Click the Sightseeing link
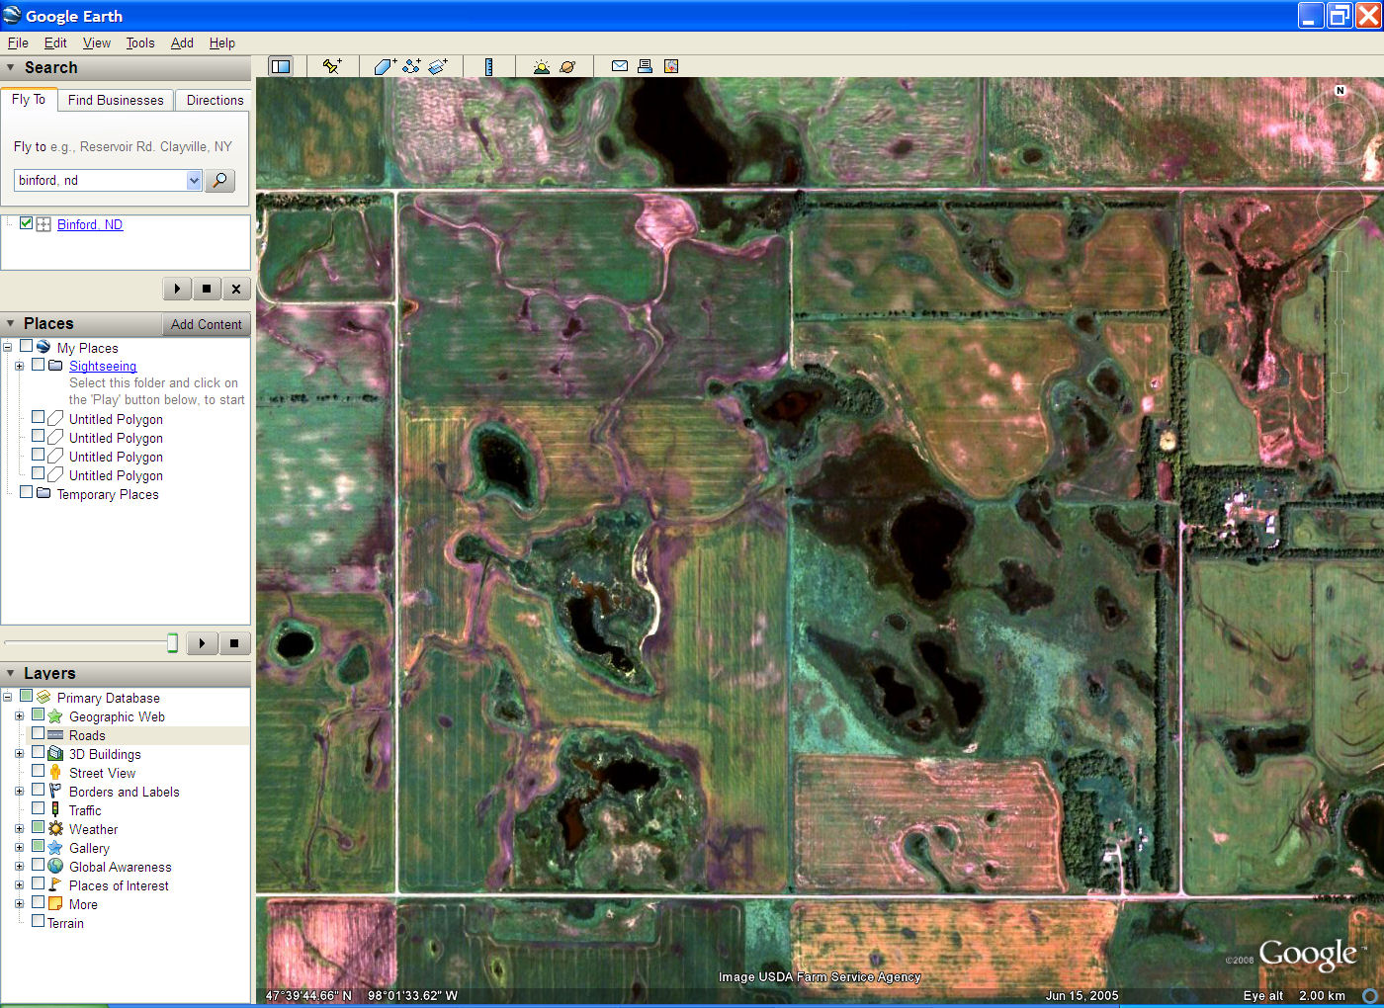 [x=103, y=366]
